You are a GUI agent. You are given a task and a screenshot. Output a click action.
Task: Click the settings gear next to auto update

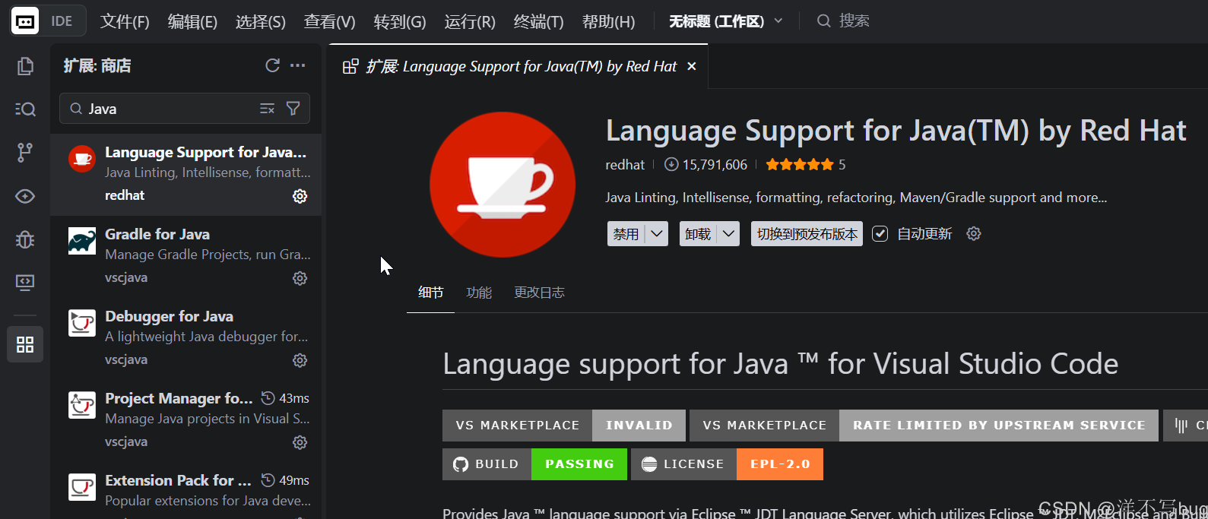tap(974, 233)
